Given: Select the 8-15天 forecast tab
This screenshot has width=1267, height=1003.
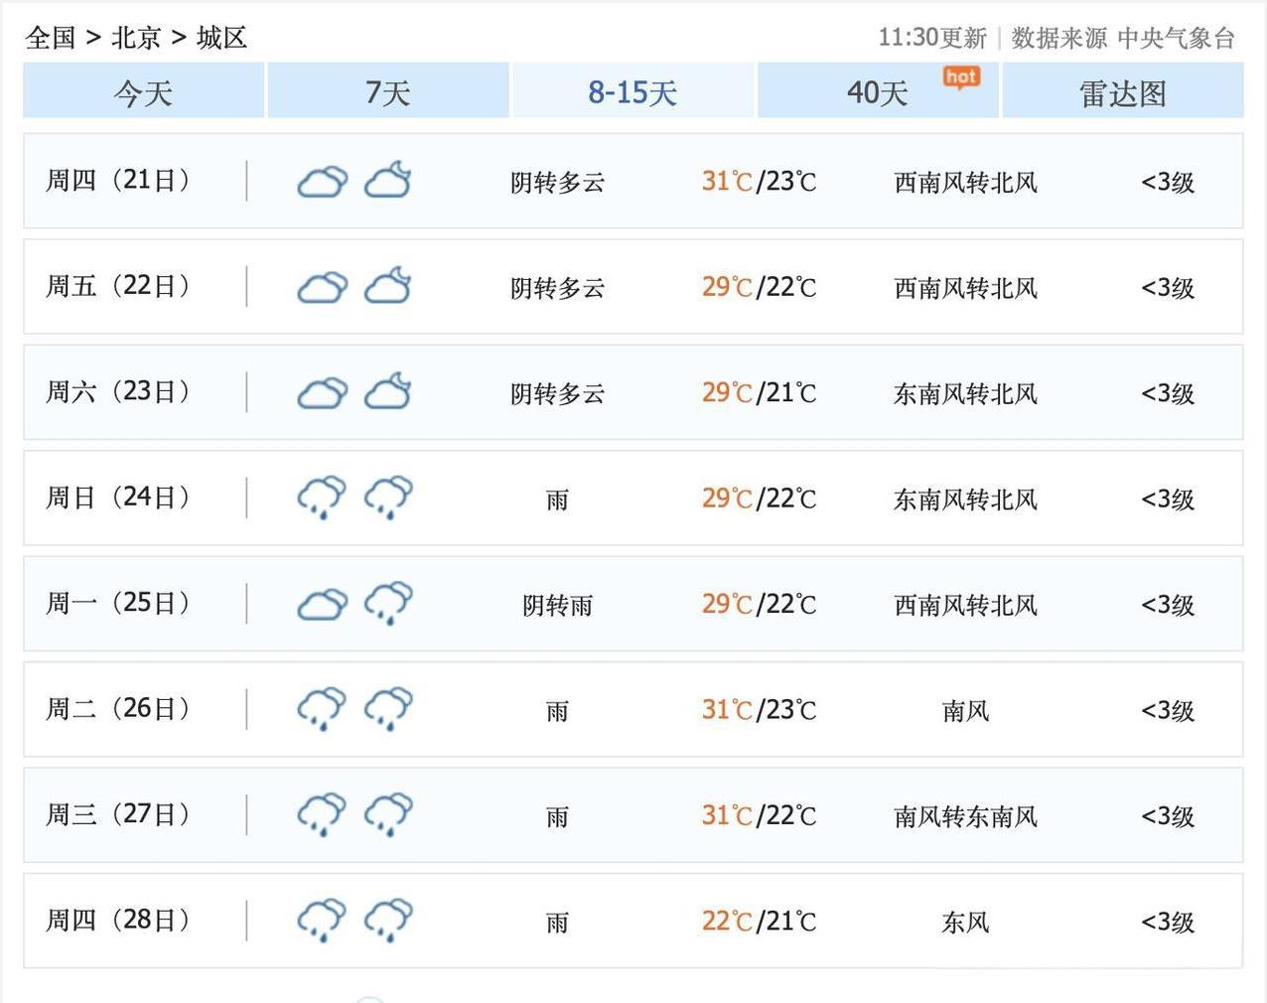Looking at the screenshot, I should point(633,92).
